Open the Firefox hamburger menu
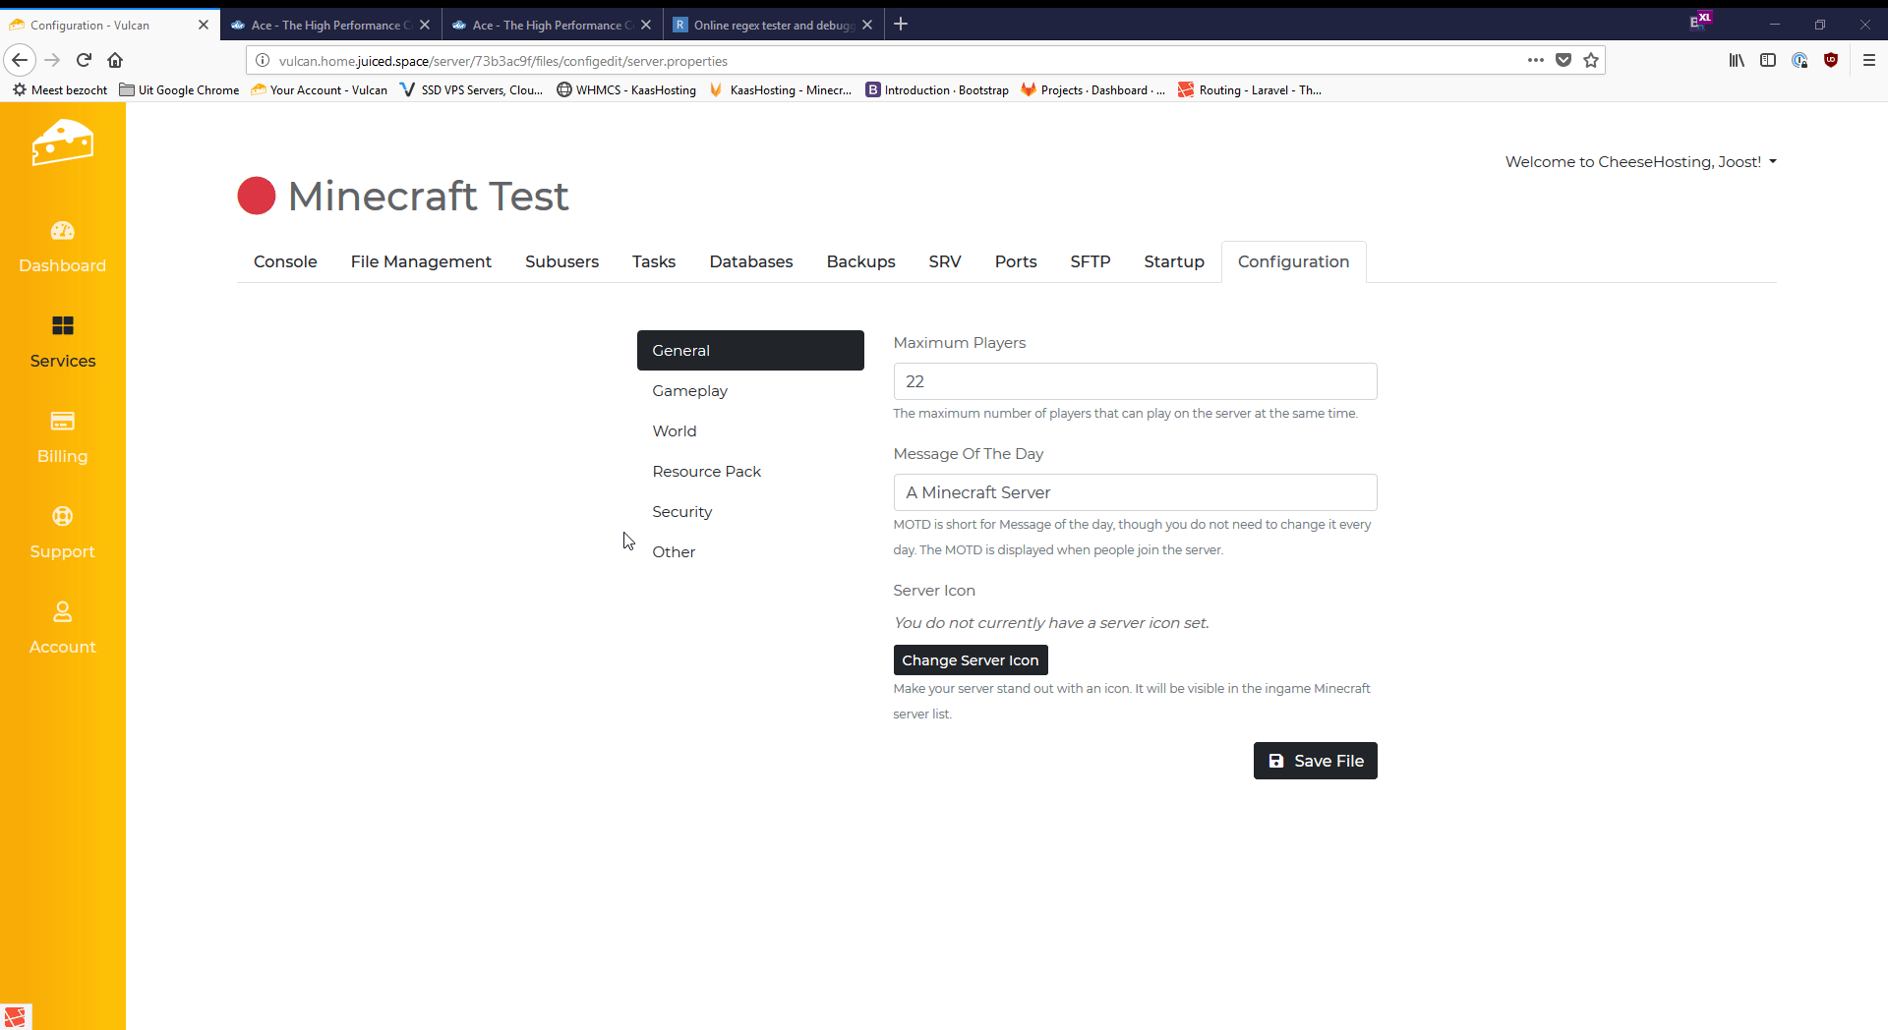 coord(1869,60)
